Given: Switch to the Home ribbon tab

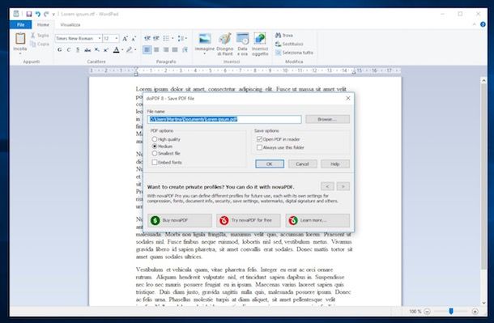Looking at the screenshot, I should tap(43, 24).
